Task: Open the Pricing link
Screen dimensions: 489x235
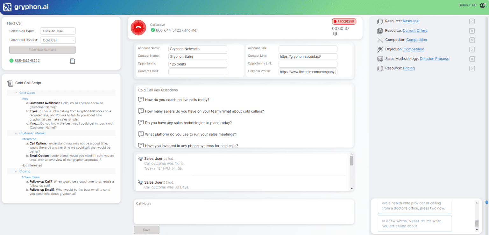Action: (409, 68)
